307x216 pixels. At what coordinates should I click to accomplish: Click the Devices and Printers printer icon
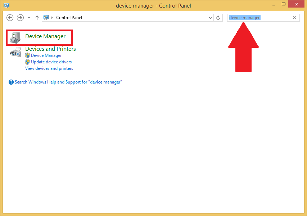pyautogui.click(x=14, y=52)
